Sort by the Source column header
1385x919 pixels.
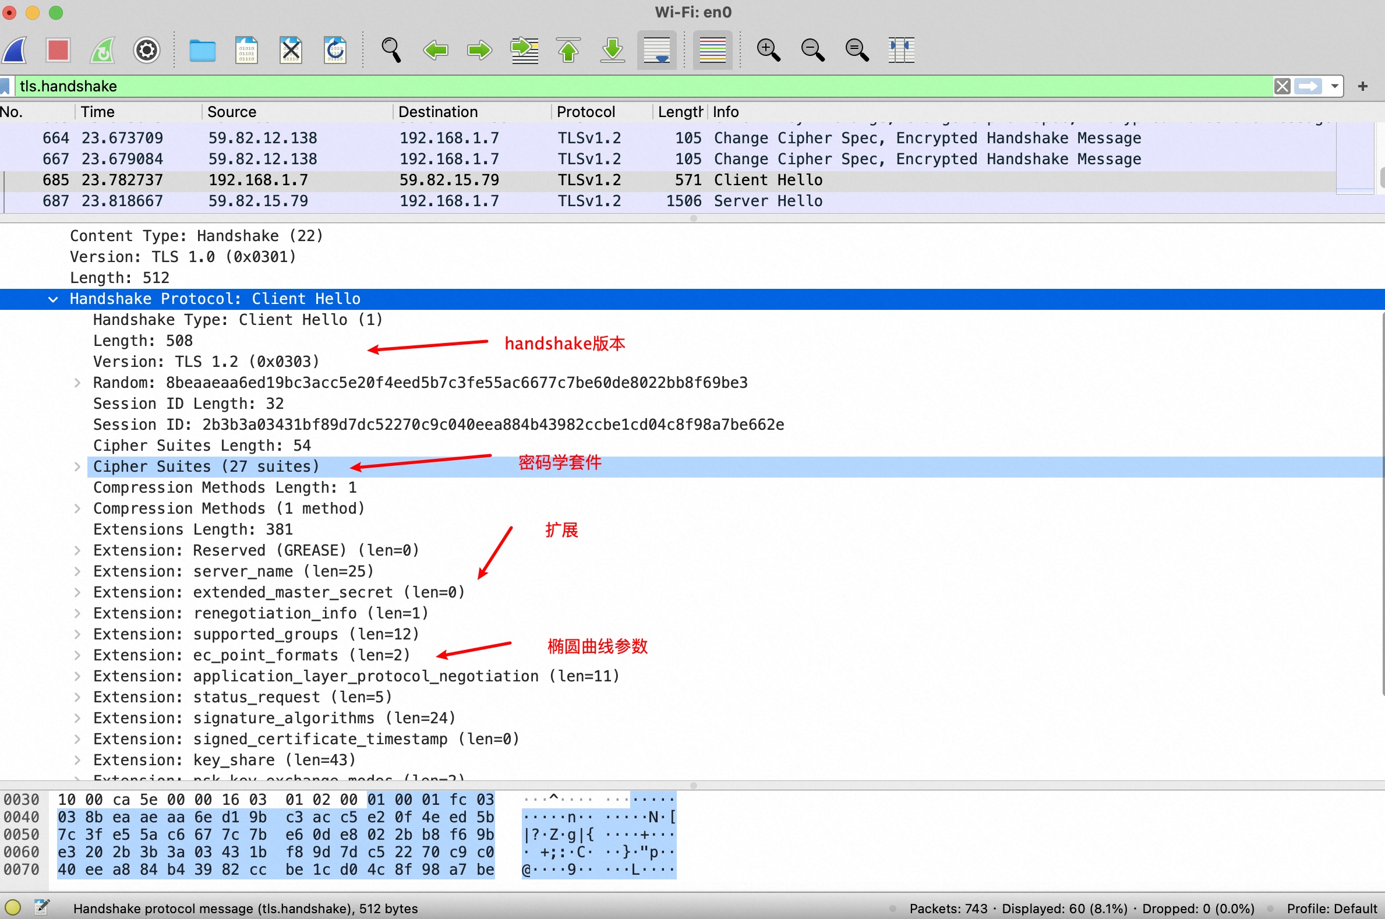[298, 112]
